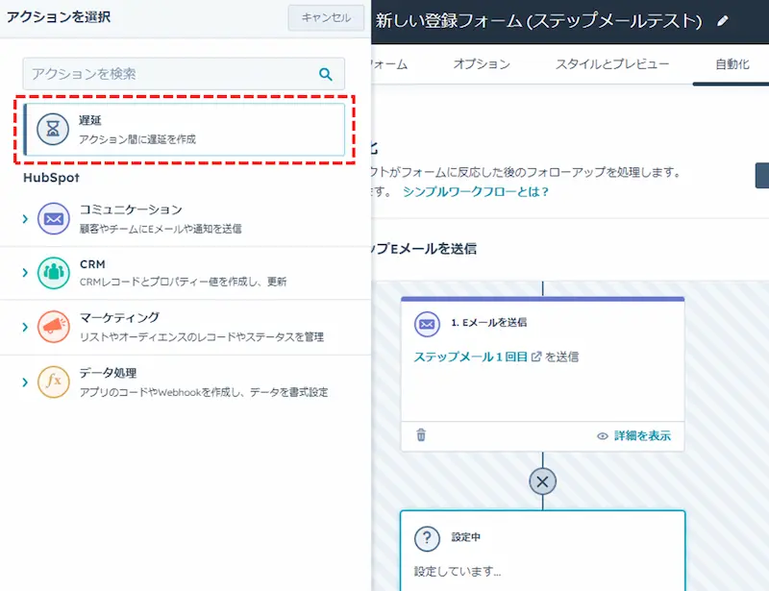Select the 遅延 hourglass icon
This screenshot has height=591, width=769.
tap(53, 129)
